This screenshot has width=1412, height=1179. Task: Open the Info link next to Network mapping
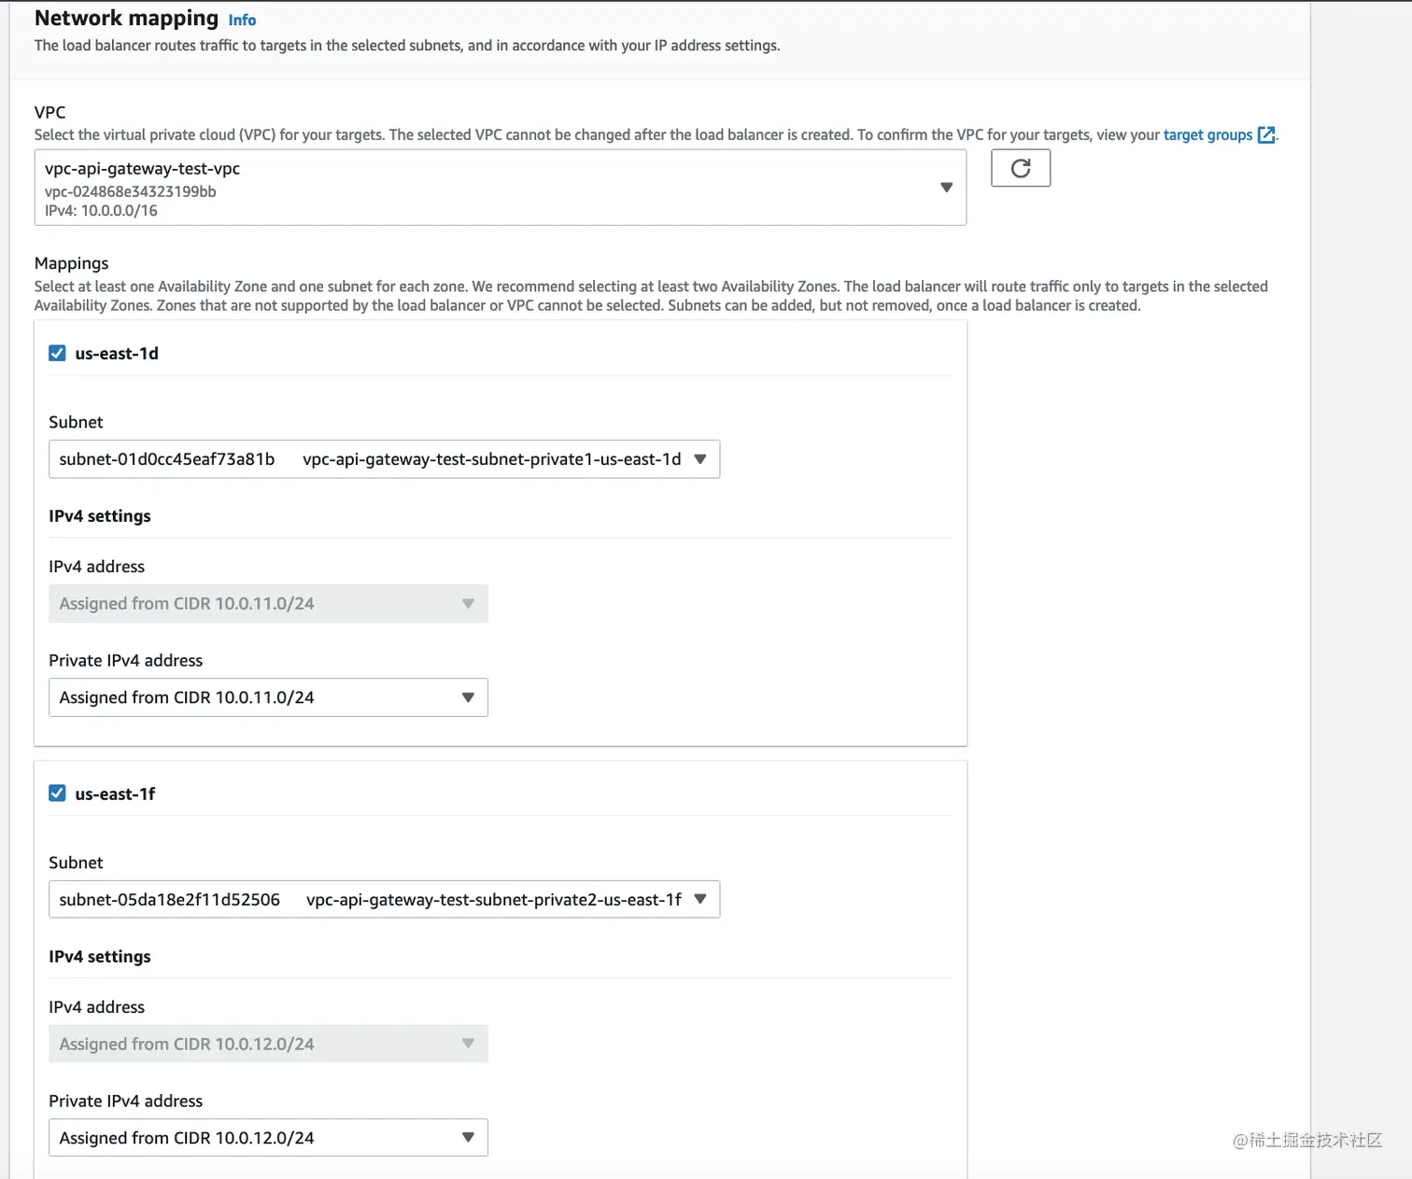242,20
